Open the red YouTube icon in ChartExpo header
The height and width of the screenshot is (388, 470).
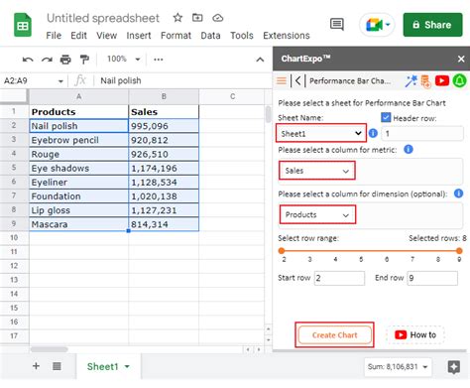(442, 80)
